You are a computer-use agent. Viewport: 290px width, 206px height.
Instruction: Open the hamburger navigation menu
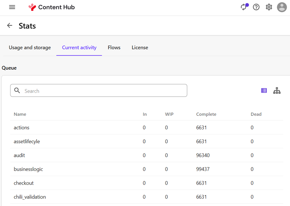12,7
